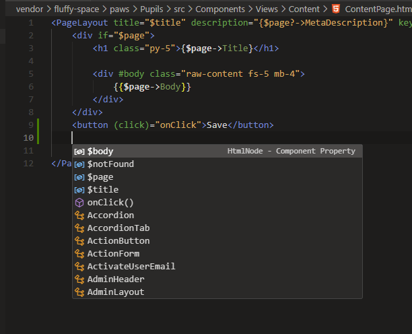Select AdminHeader component suggestion
The height and width of the screenshot is (334, 412).
[217, 279]
